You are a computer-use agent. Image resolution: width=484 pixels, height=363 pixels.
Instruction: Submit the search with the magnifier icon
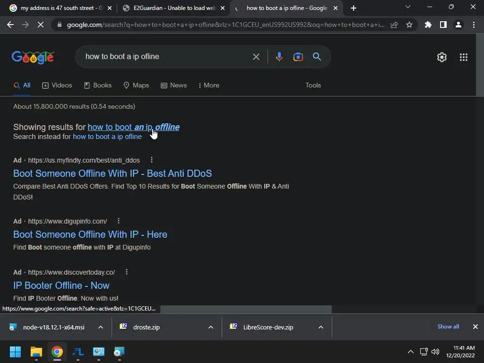pos(317,57)
